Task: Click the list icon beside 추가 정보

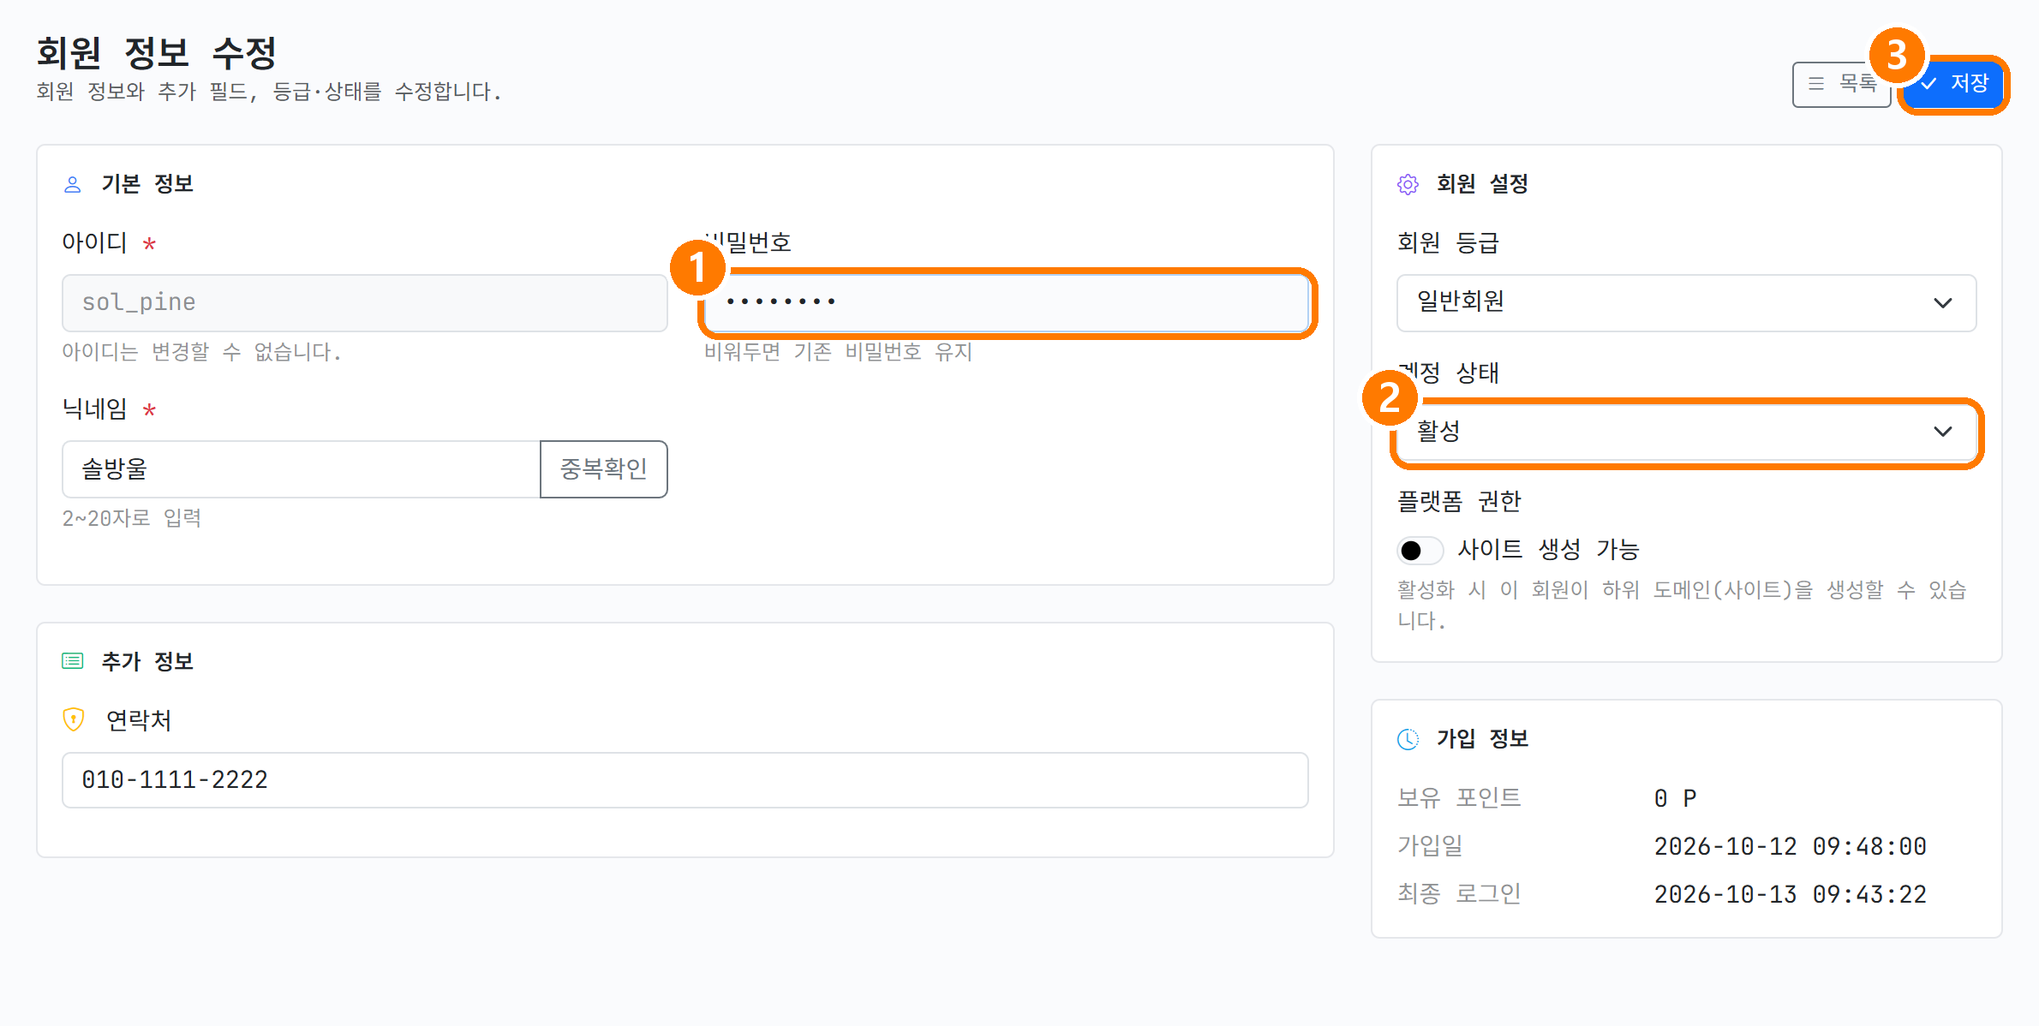Action: pyautogui.click(x=73, y=661)
